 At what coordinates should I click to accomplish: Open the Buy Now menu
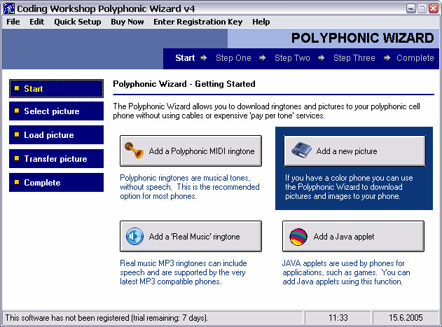point(127,22)
